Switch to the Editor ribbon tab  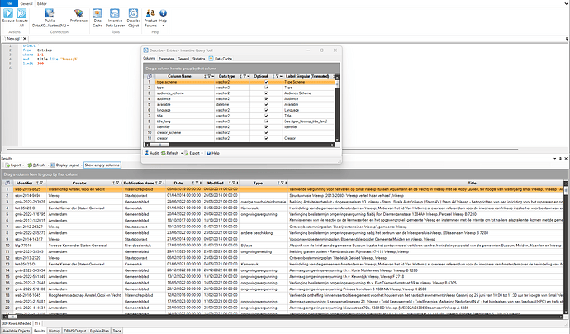click(x=42, y=3)
